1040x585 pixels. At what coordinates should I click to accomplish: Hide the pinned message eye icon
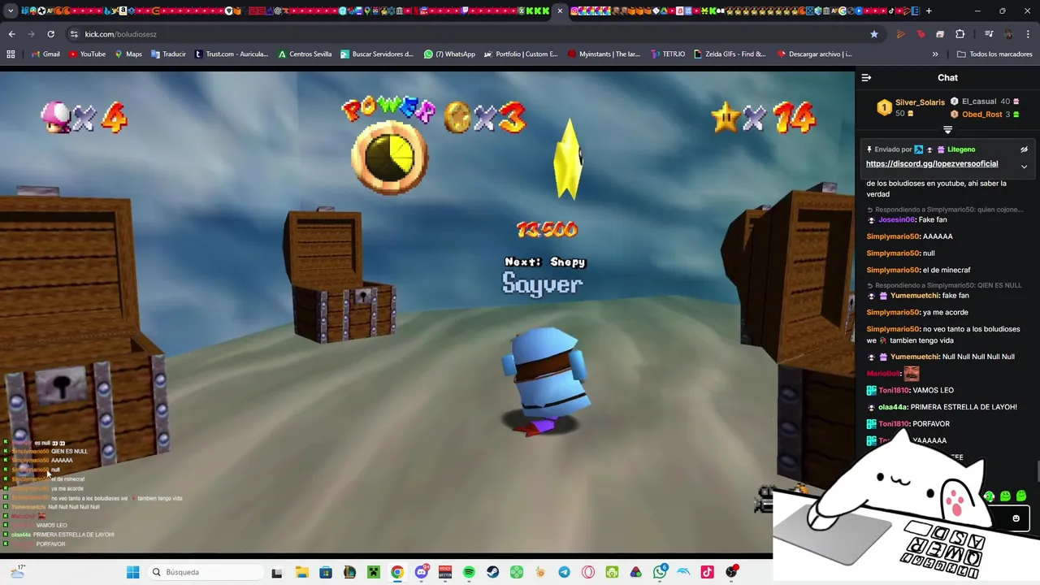[1024, 149]
